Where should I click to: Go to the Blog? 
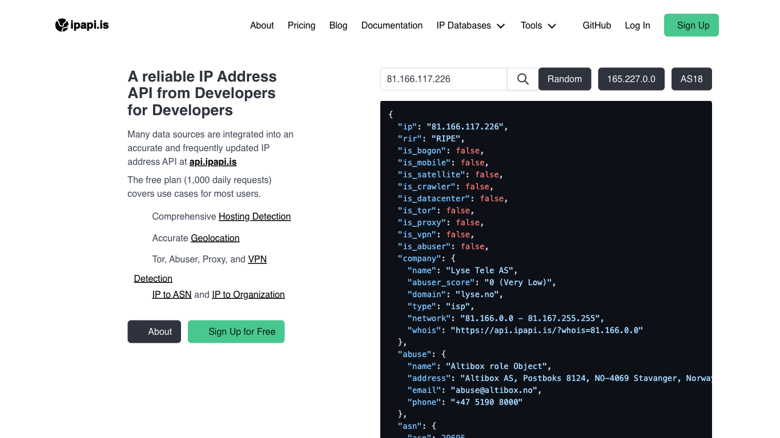[338, 25]
